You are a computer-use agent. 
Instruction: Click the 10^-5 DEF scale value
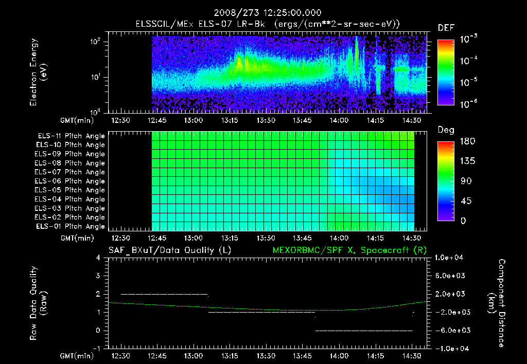click(x=468, y=82)
